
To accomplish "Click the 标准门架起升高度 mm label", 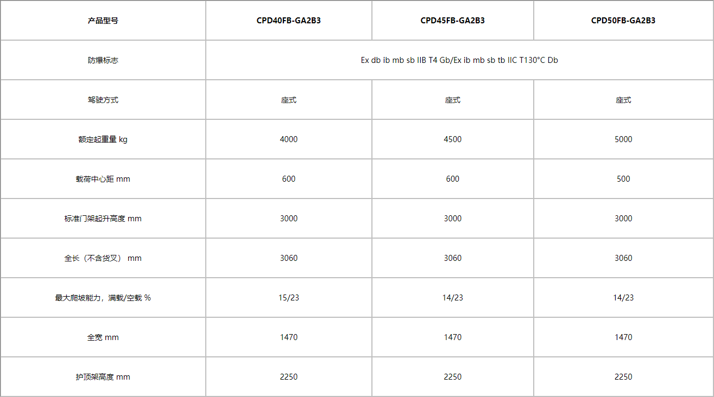I will click(103, 219).
